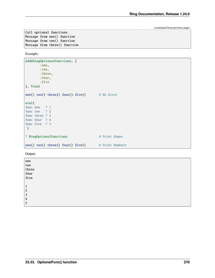Click ':two,' list entry in code

pos(44,69)
